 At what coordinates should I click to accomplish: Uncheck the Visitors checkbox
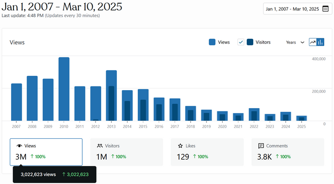click(241, 42)
